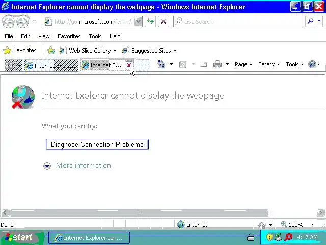
Task: Click the on-screen keyboard taskbar icon
Action: pos(250,237)
